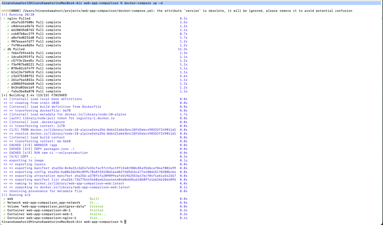The width and height of the screenshot is (383, 225).
Task: Click 'Container web-app-comparison-web-1' line
Action: (40, 214)
